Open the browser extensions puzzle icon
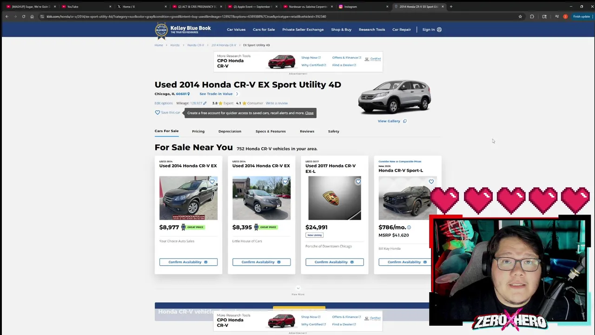The width and height of the screenshot is (595, 335). pyautogui.click(x=532, y=16)
